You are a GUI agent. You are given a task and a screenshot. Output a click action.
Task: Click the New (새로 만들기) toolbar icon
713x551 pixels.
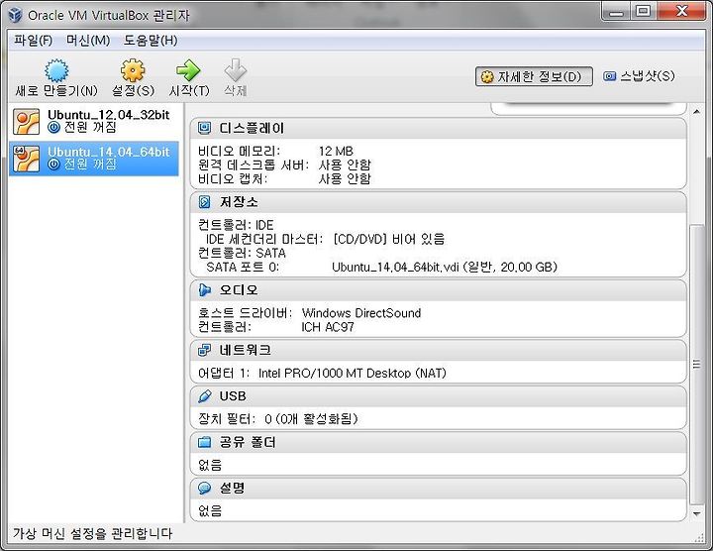click(x=56, y=70)
